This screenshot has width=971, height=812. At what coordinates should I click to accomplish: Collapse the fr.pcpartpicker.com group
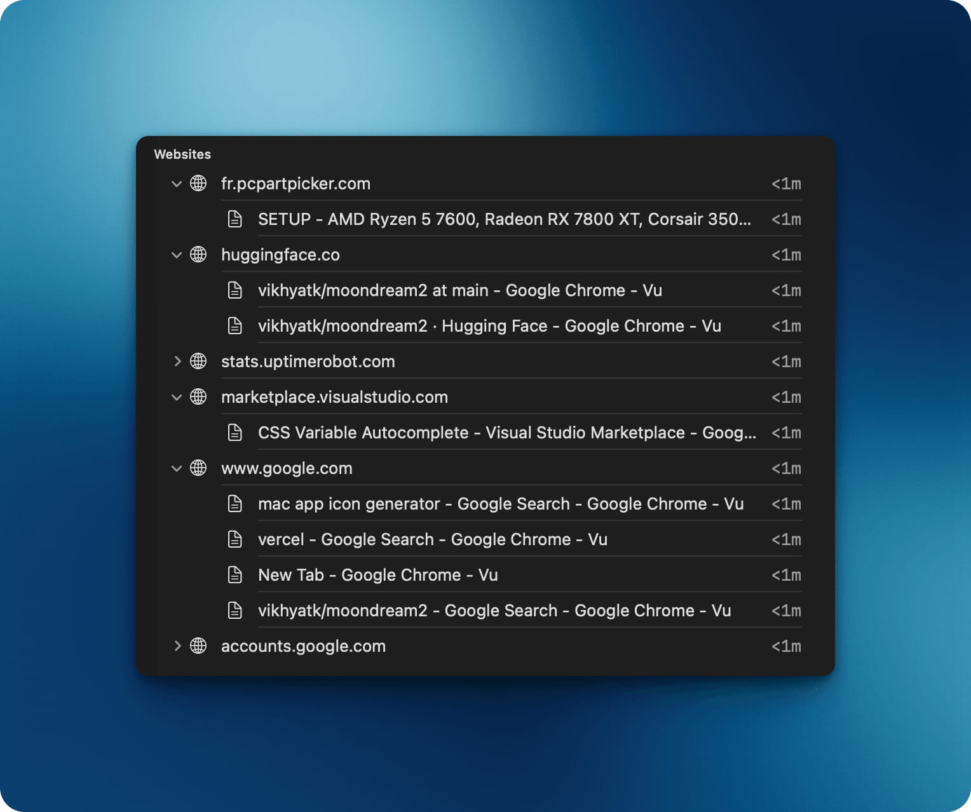click(x=177, y=184)
